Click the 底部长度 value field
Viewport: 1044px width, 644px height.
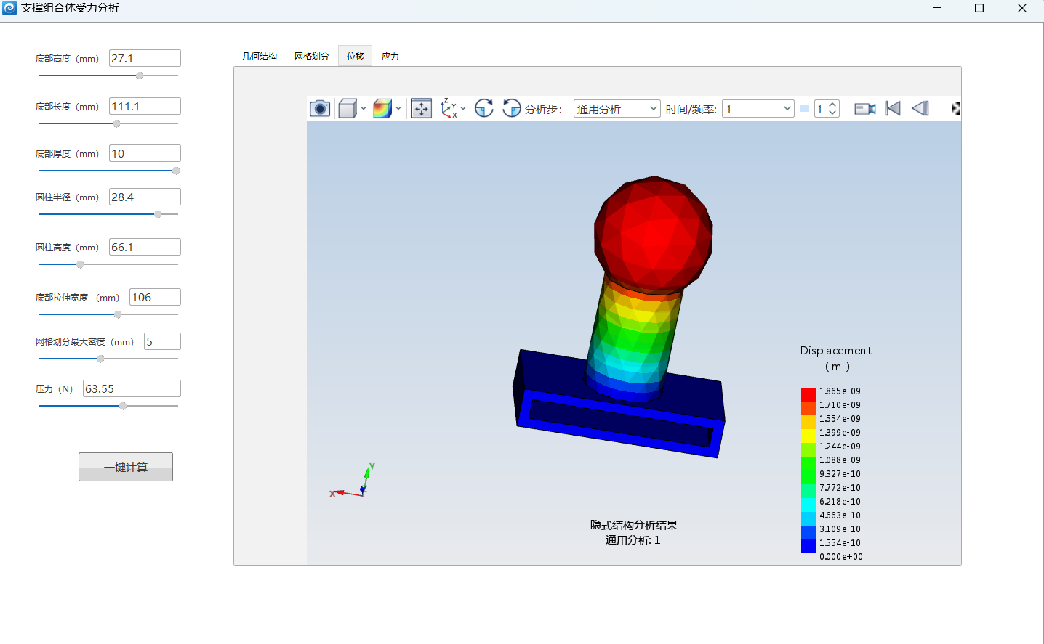tap(145, 106)
